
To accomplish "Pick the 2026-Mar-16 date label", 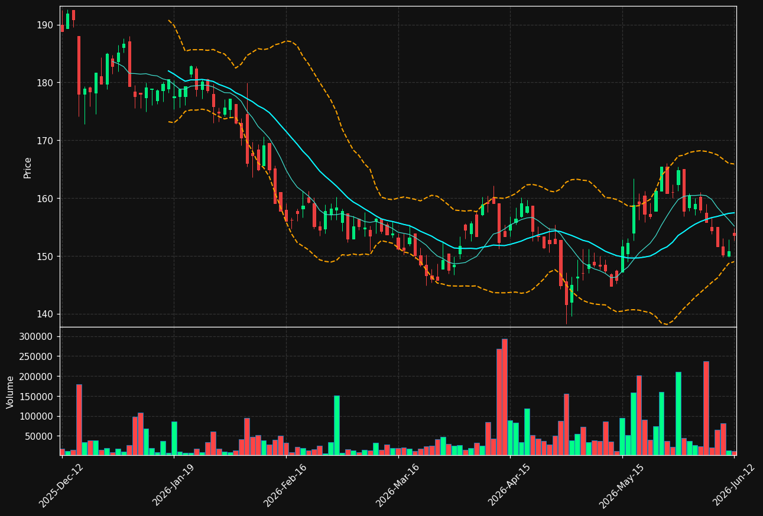I will [x=397, y=485].
